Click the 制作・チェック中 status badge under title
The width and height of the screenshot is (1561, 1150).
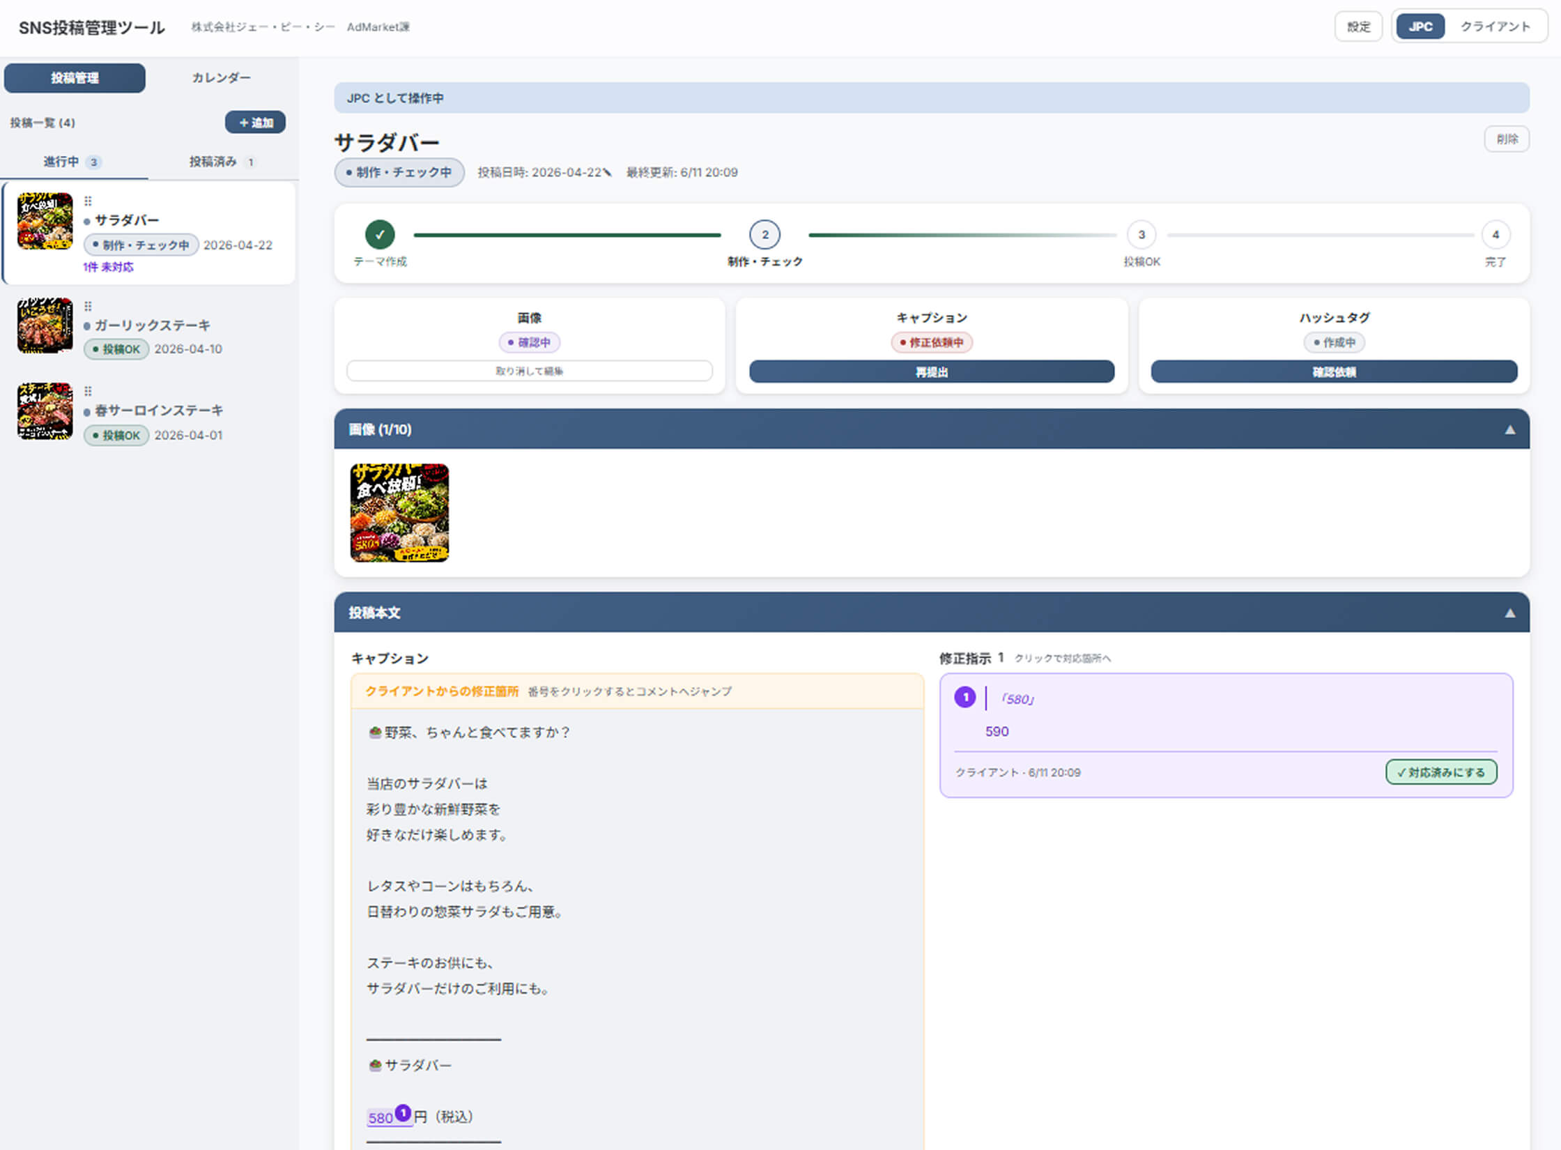click(399, 172)
